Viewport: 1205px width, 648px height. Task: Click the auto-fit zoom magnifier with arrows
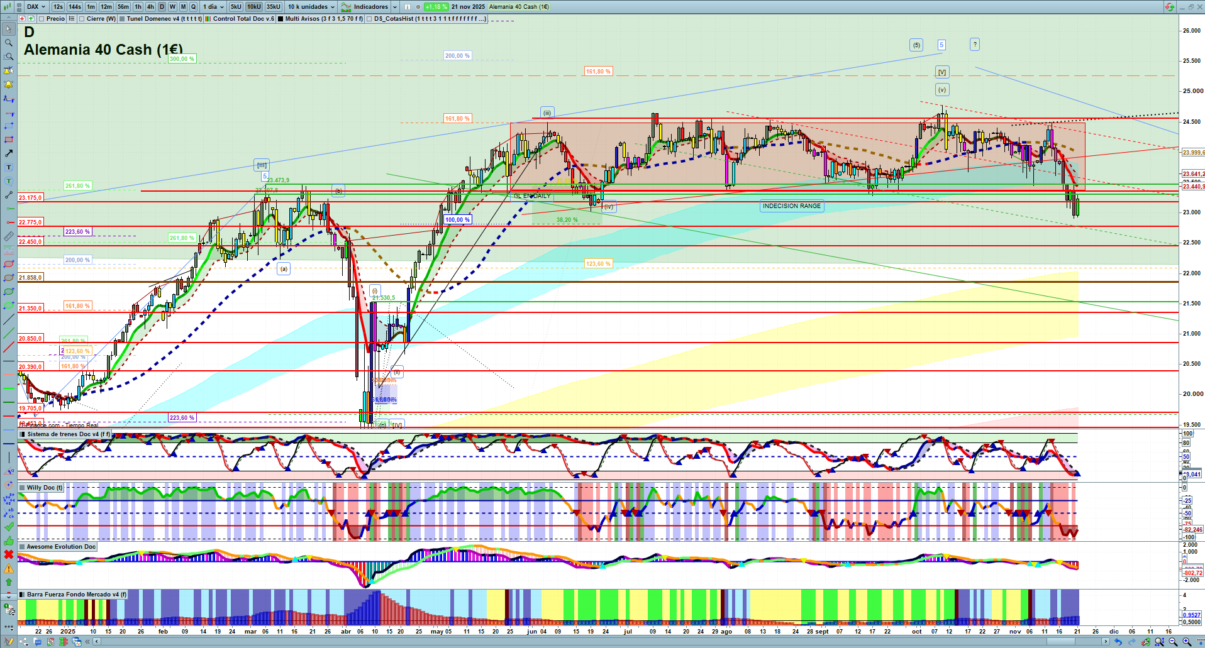(x=1160, y=642)
